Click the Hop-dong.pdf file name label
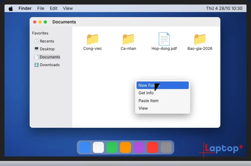This screenshot has width=251, height=166. (164, 49)
